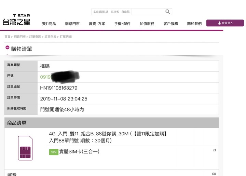
Task: Click the purple SIM card image
Action: [25, 148]
